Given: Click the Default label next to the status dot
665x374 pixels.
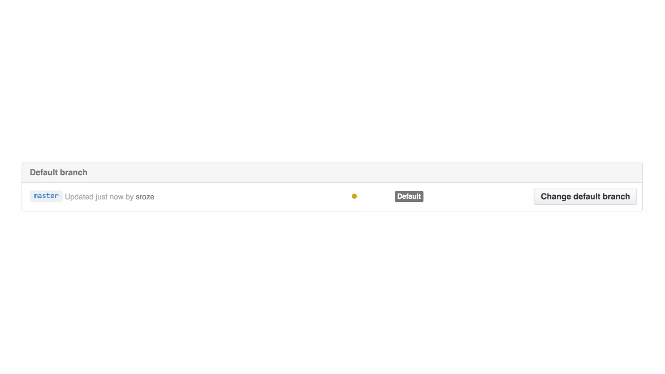Looking at the screenshot, I should click(x=409, y=196).
